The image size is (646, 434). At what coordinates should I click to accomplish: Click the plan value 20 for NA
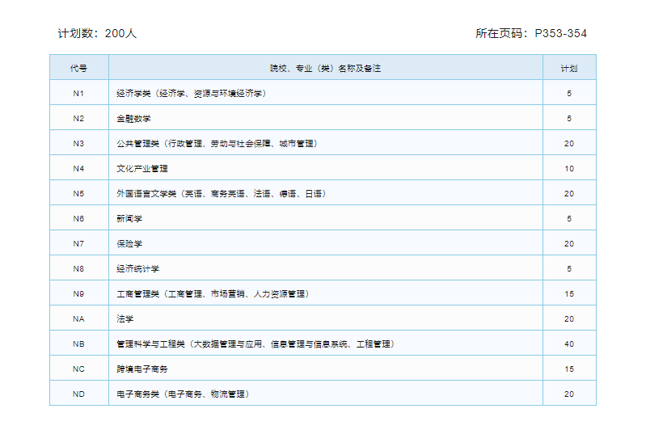569,319
